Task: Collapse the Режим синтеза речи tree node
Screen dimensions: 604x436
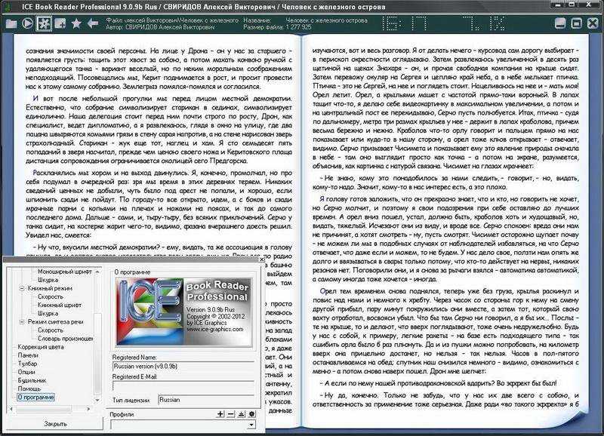Action: (22, 321)
